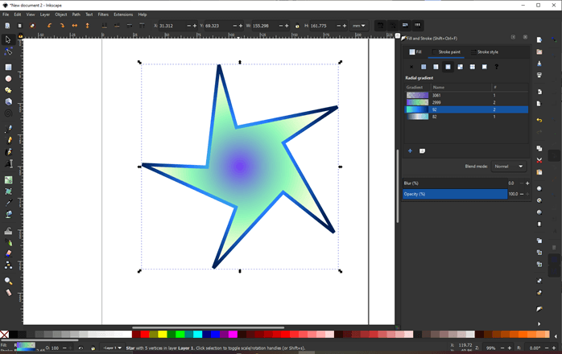Toggle current layer visibility

pyautogui.click(x=80, y=348)
